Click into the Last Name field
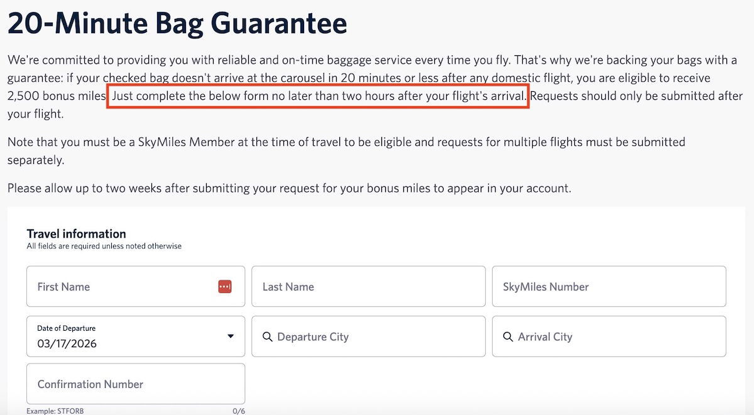 (368, 287)
